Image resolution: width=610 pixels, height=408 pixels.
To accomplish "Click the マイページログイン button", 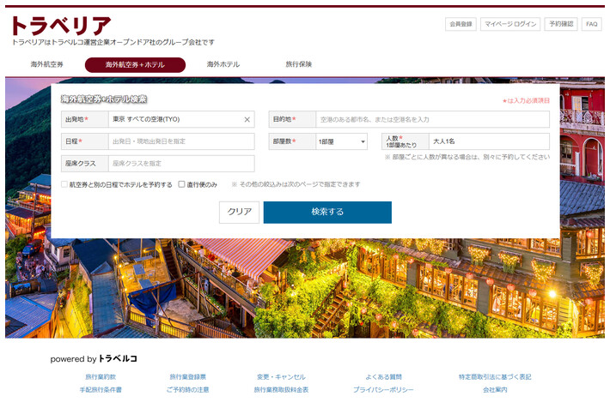I will 509,24.
